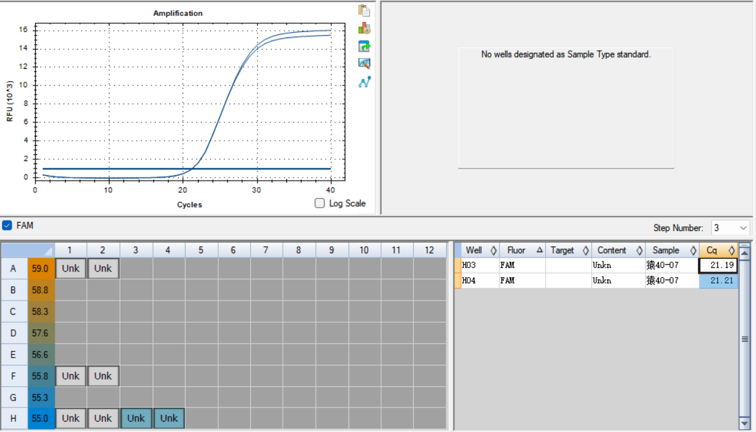
Task: Select plate column 9 header
Action: [332, 250]
